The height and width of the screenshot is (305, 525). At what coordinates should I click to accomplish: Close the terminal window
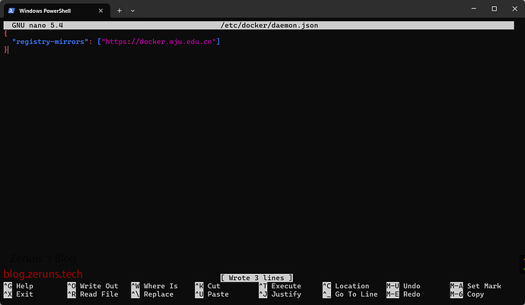tap(514, 8)
